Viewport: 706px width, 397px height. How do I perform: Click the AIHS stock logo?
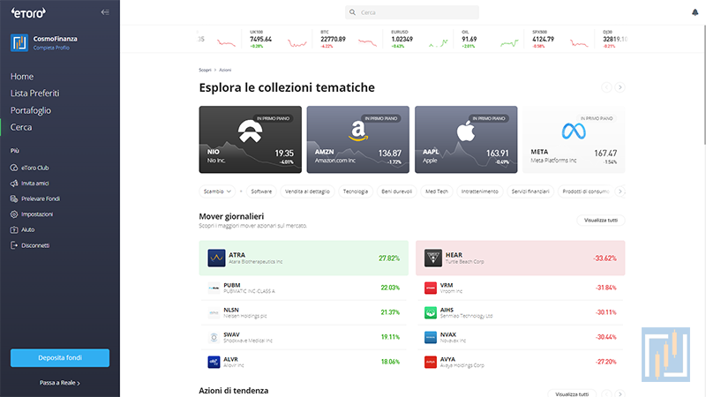click(x=431, y=312)
